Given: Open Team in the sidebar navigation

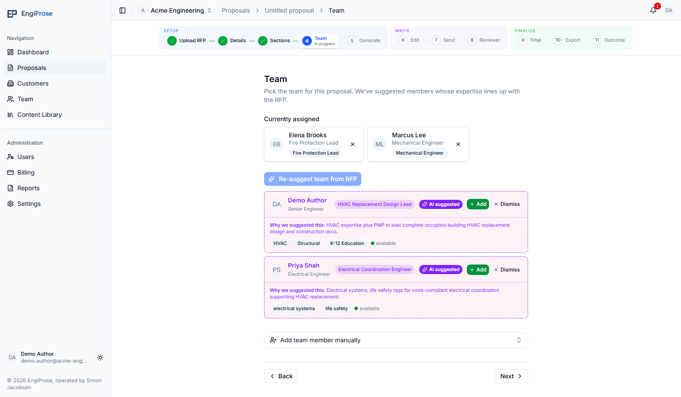Looking at the screenshot, I should click(x=55, y=99).
